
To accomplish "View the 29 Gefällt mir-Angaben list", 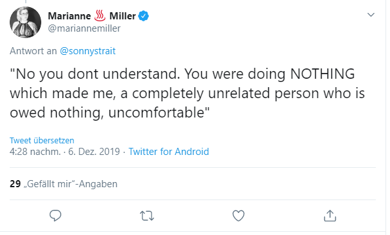I will [x=63, y=184].
